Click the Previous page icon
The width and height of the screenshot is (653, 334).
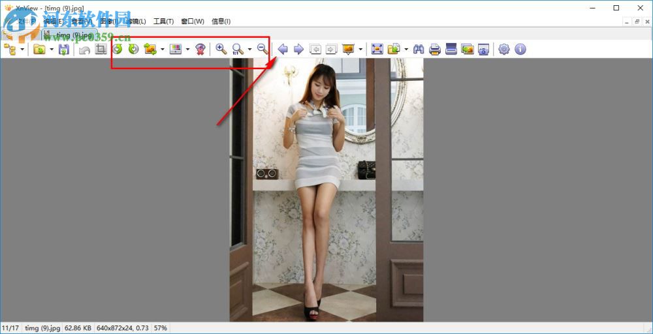(x=315, y=50)
